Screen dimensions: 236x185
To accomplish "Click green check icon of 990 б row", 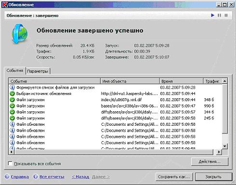I will tap(12, 106).
